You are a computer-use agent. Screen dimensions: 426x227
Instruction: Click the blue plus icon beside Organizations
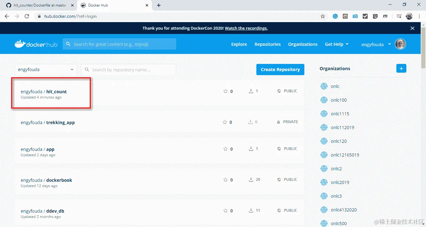401,68
